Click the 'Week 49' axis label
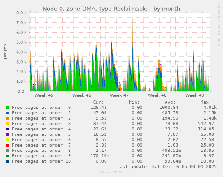This screenshot has width=223, height=177. click(x=195, y=95)
